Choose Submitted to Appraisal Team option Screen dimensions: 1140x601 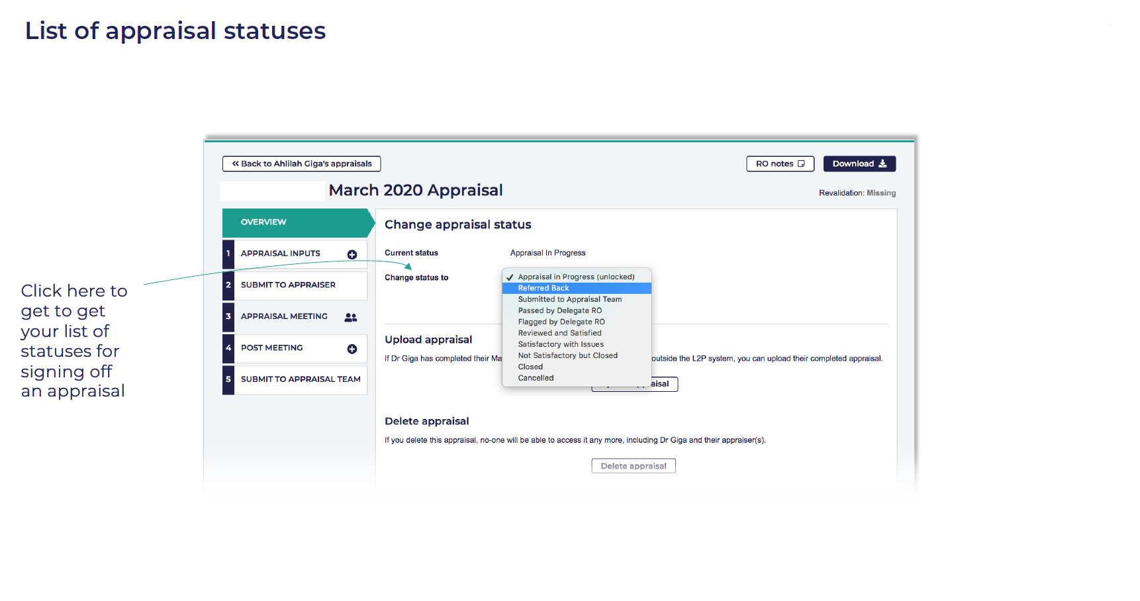coord(569,299)
